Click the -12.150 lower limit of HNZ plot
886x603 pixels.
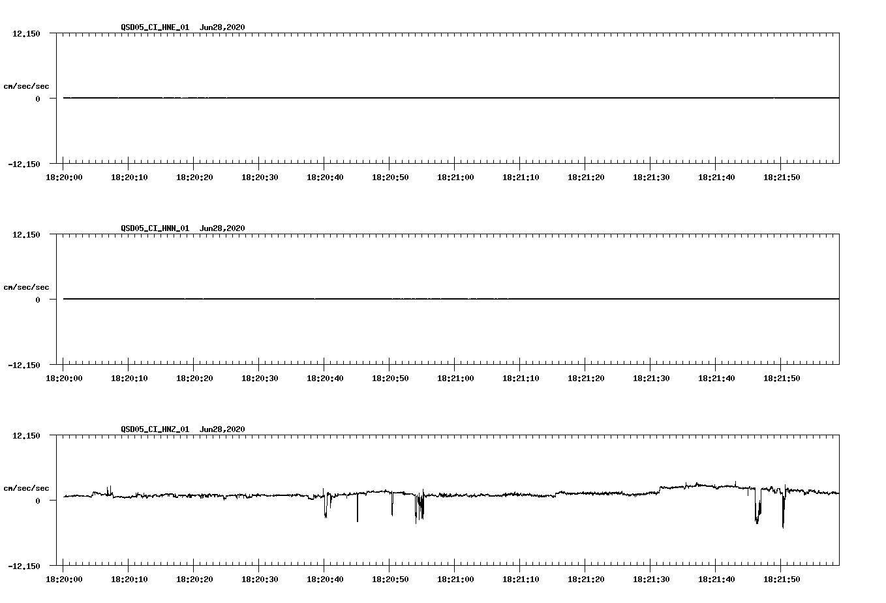pyautogui.click(x=24, y=566)
